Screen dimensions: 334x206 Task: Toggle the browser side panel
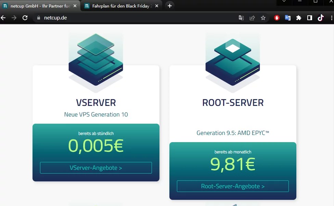click(310, 18)
